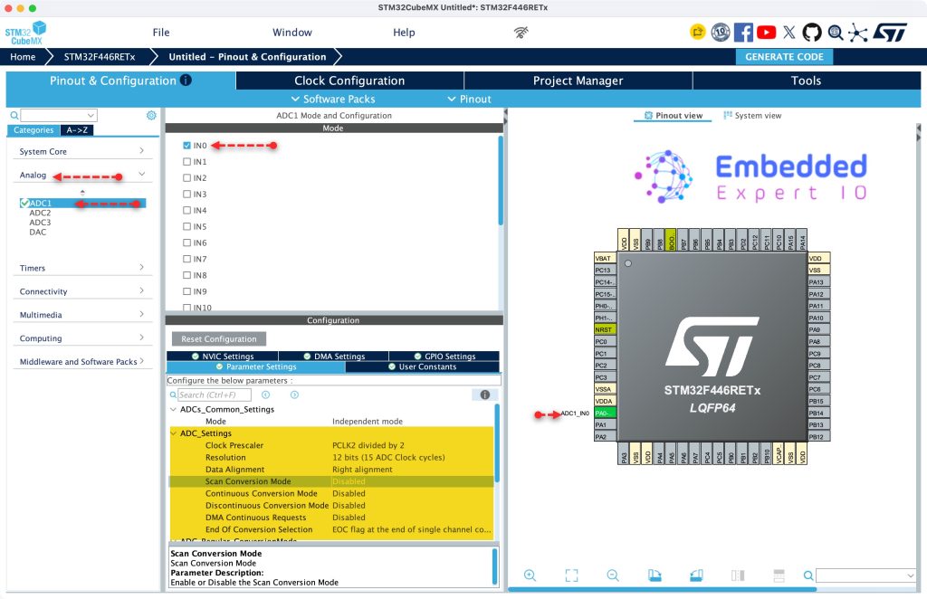Switch to System view

pyautogui.click(x=752, y=115)
